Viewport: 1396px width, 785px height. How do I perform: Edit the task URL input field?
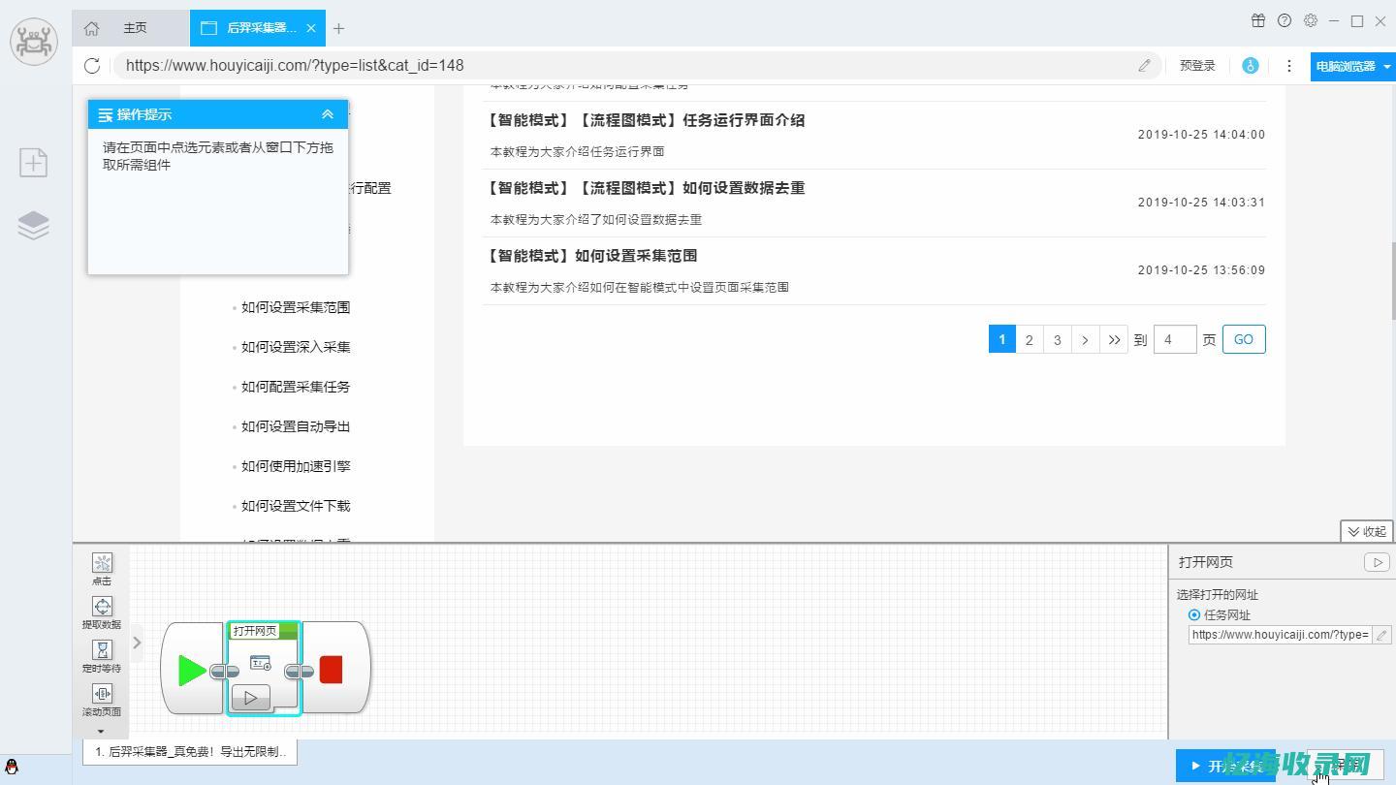tap(1282, 634)
